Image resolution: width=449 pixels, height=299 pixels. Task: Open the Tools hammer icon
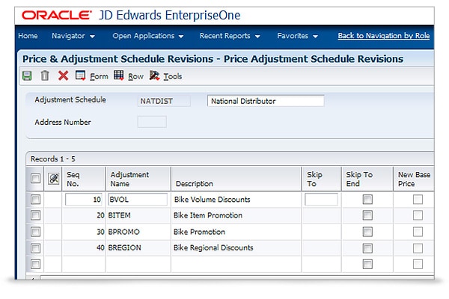(x=155, y=75)
